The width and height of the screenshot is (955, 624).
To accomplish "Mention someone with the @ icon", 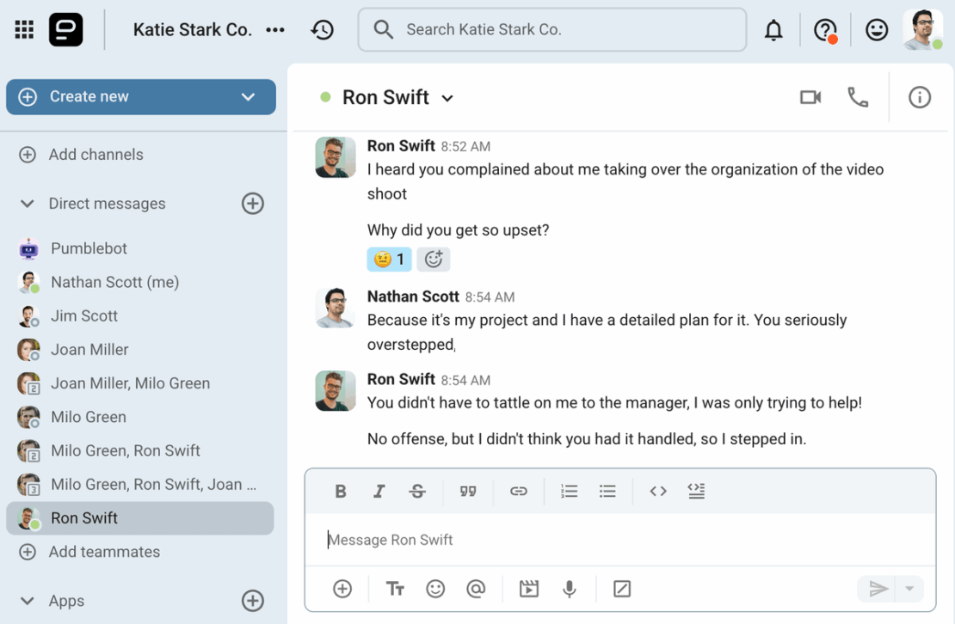I will (x=476, y=589).
